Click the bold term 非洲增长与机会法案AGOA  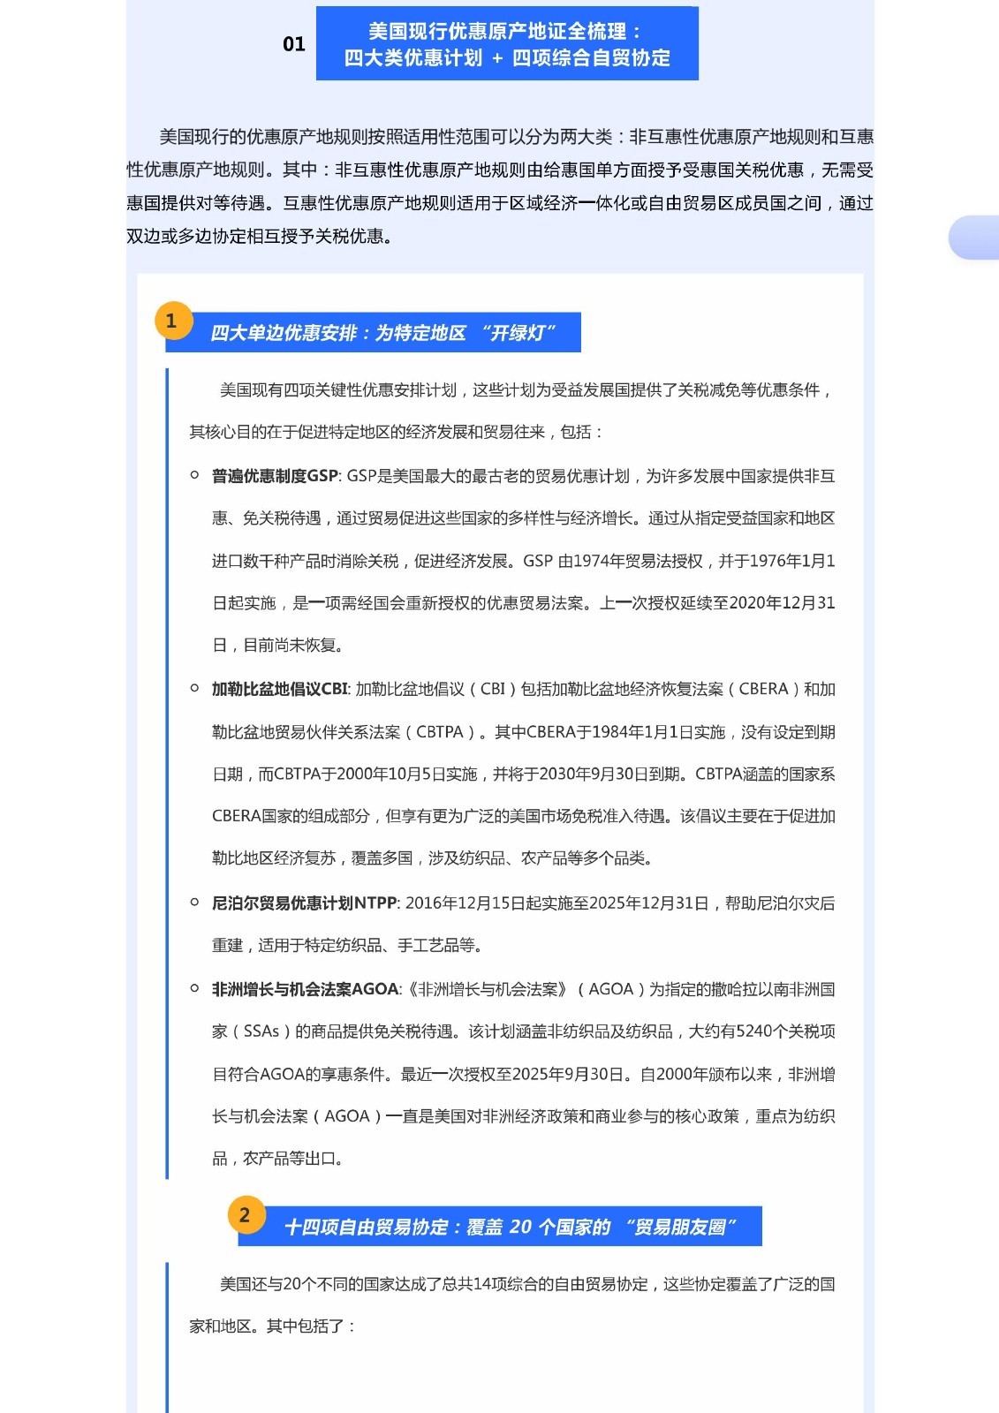(306, 989)
